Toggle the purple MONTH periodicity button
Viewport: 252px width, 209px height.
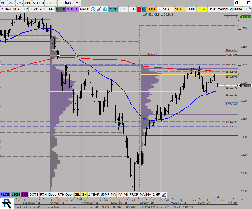(x=72, y=9)
